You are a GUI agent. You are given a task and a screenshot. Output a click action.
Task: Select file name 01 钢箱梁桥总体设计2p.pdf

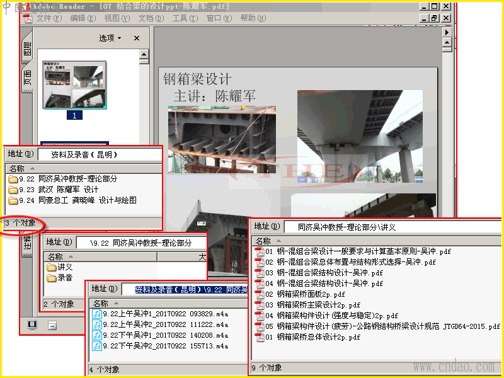tap(312, 337)
